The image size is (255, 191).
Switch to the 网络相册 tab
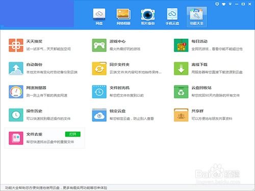pos(123,17)
